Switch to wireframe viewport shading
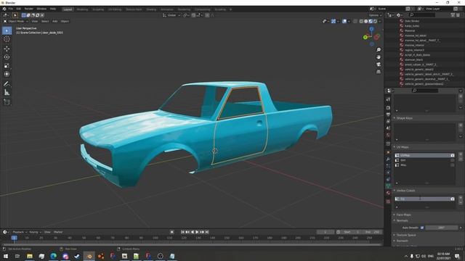Viewport: 465px width, 261px height. pos(361,21)
